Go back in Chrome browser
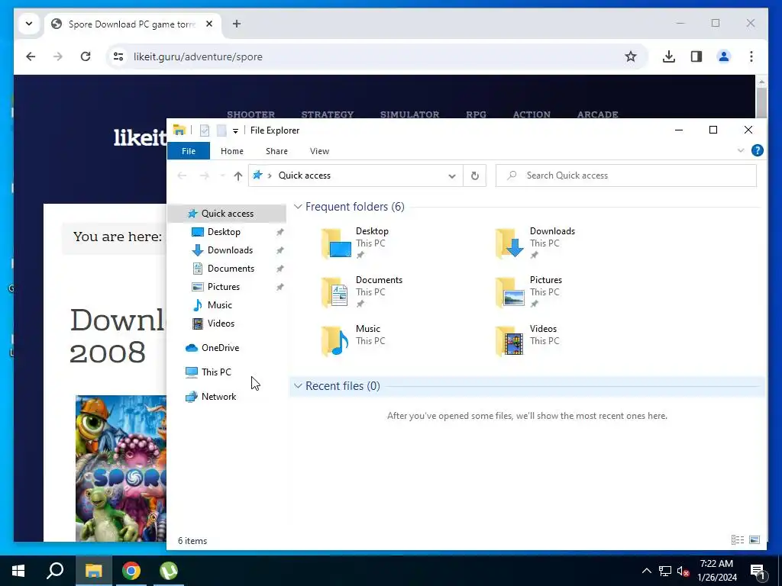 pyautogui.click(x=31, y=56)
